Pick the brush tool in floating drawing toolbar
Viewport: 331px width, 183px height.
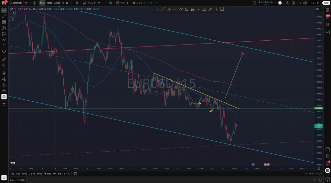tap(210, 9)
